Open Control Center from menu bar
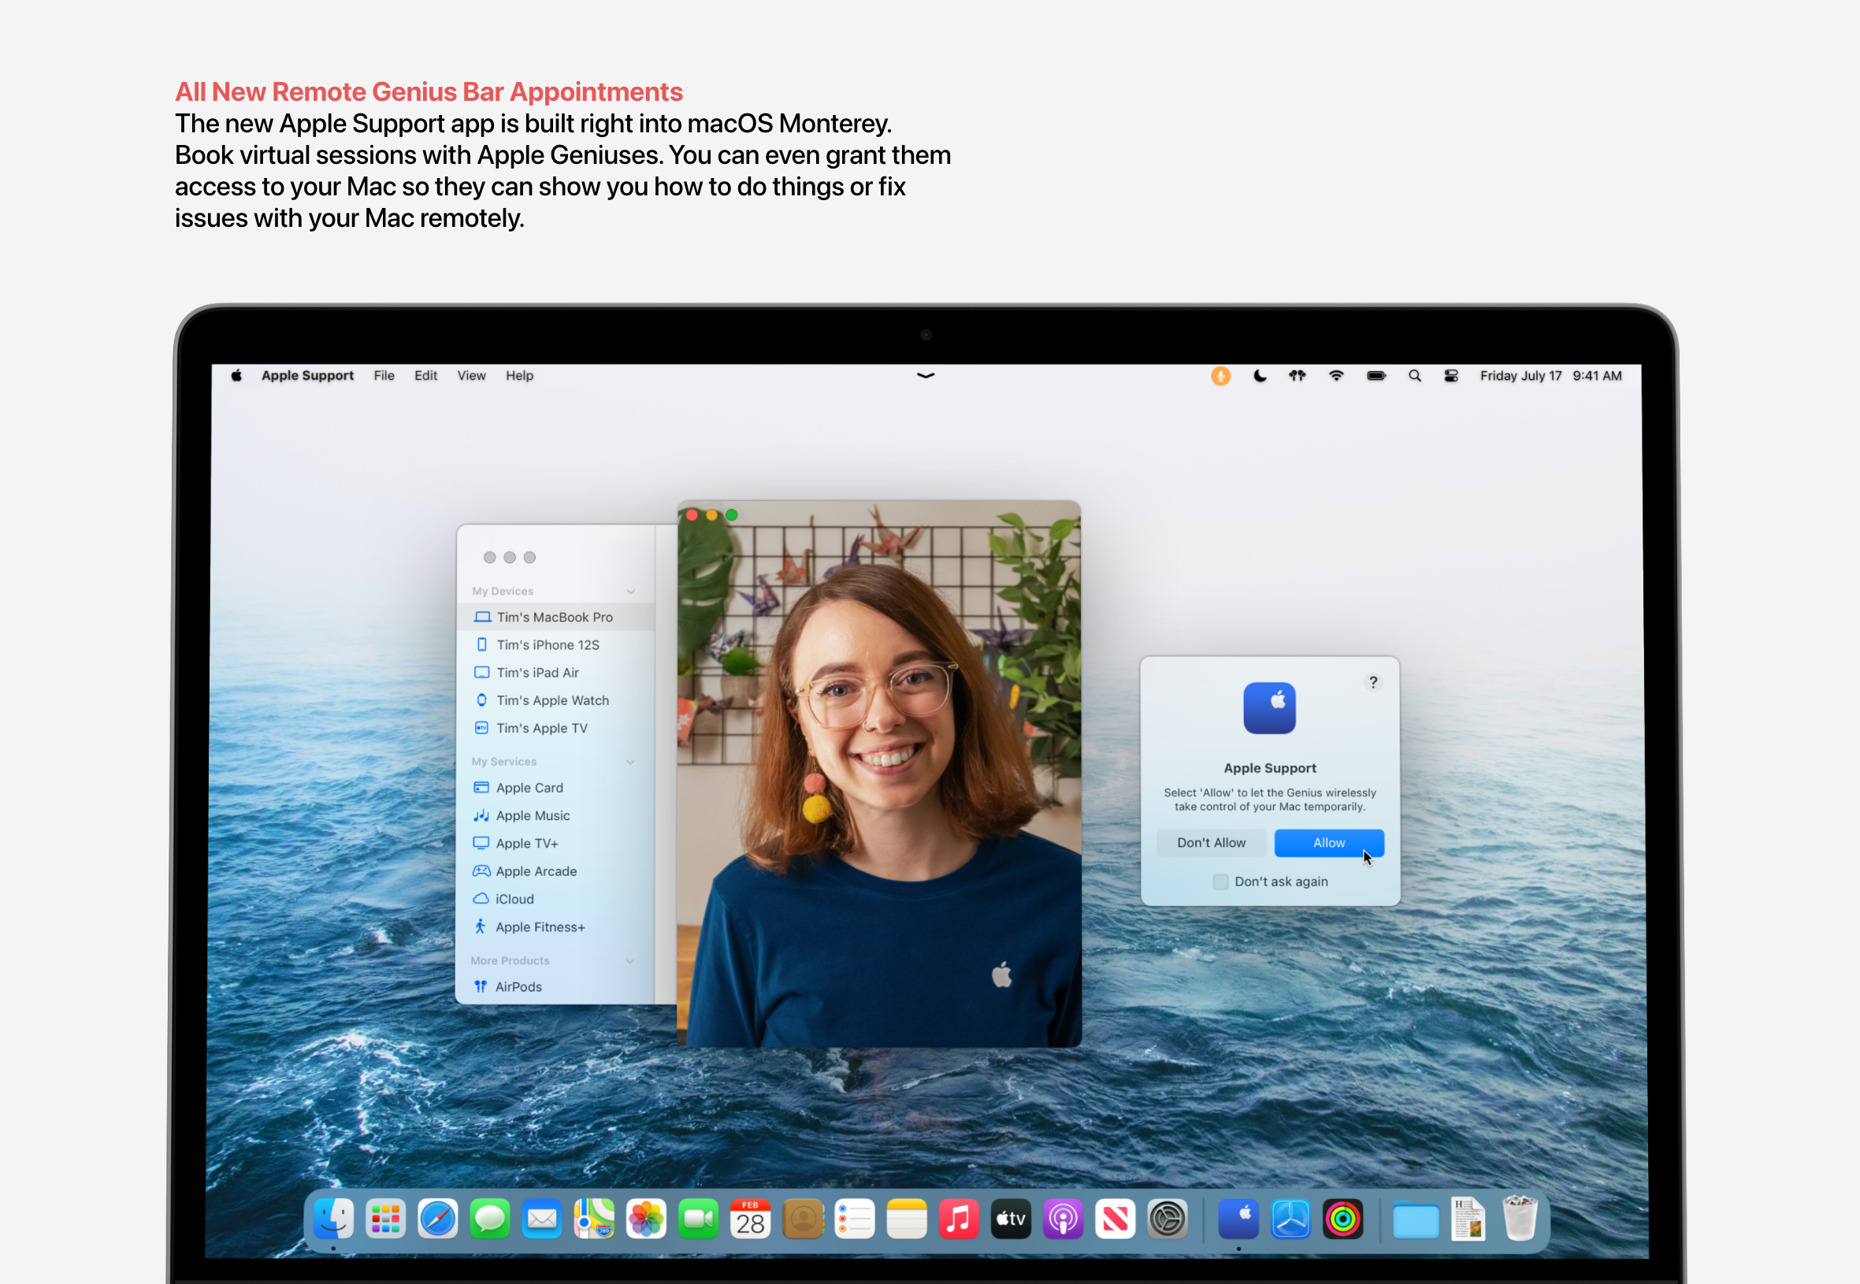This screenshot has width=1860, height=1284. 1450,376
